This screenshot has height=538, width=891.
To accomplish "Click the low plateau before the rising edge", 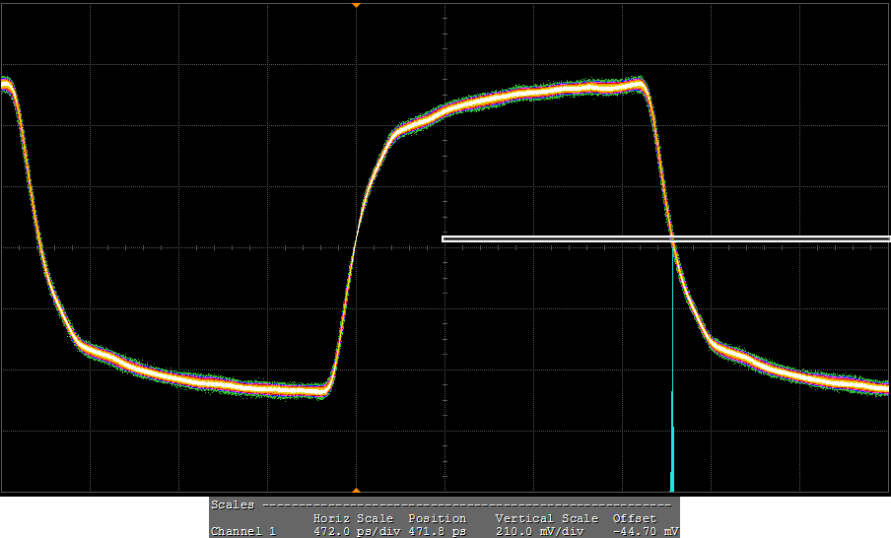I will (x=246, y=387).
